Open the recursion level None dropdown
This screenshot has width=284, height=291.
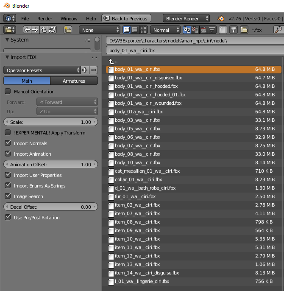pyautogui.click(x=100, y=30)
